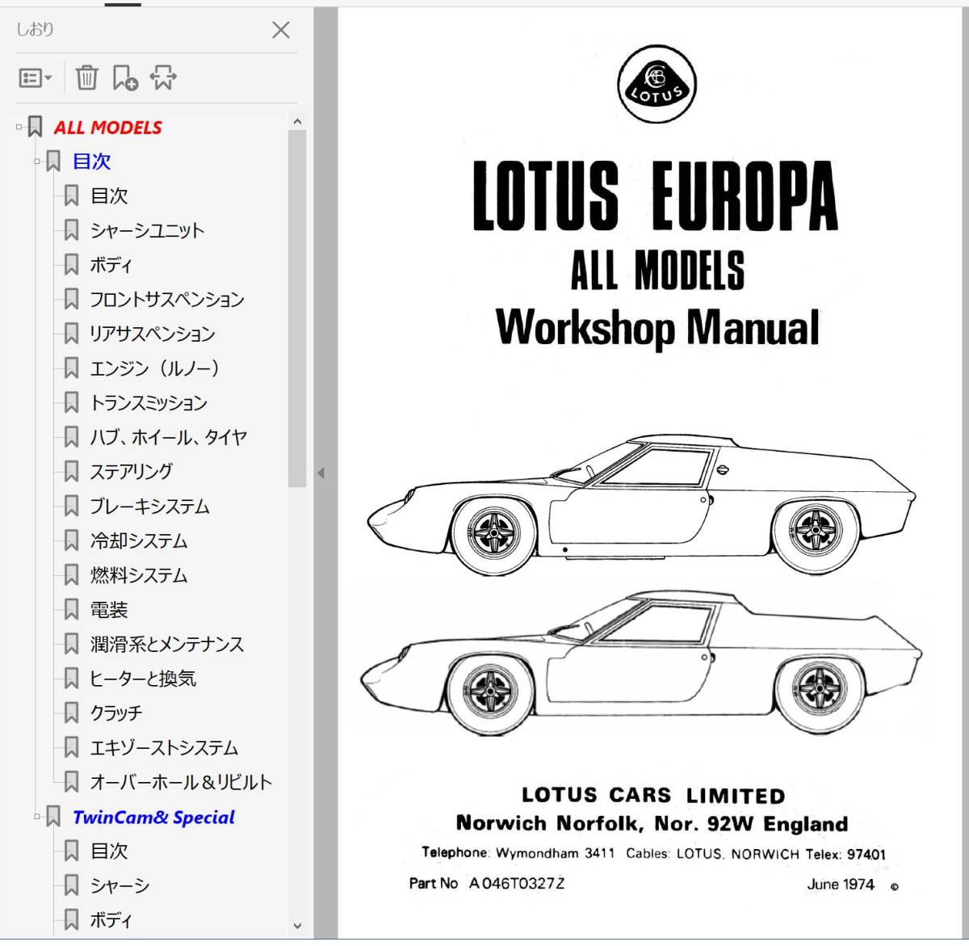Click bookmark icon beside ステアリング
The image size is (969, 946).
click(71, 471)
